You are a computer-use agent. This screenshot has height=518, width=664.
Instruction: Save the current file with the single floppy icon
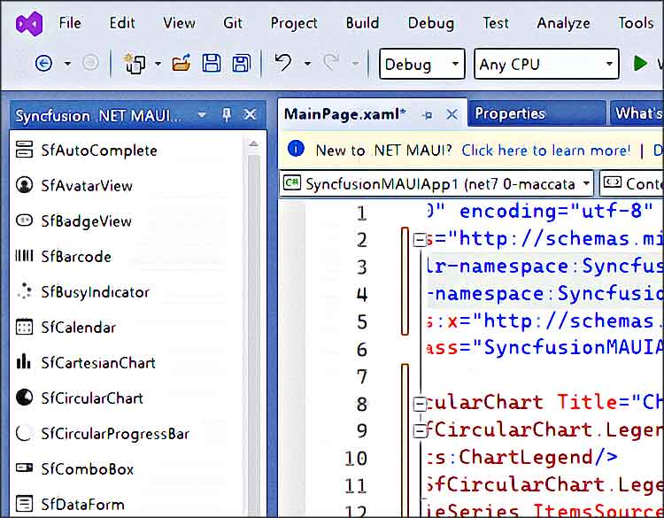click(x=212, y=64)
